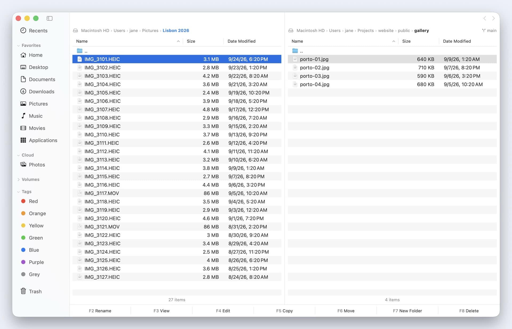
Task: Click the file icon of IMG_3121.MOV
Action: point(79,227)
